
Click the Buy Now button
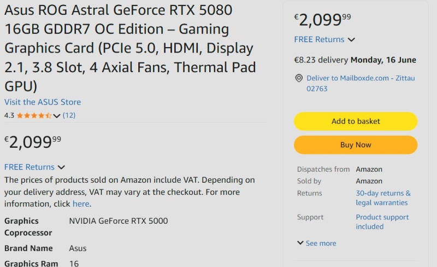tap(356, 144)
